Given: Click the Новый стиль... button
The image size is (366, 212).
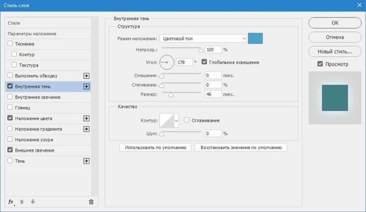Looking at the screenshot, I should coord(334,51).
